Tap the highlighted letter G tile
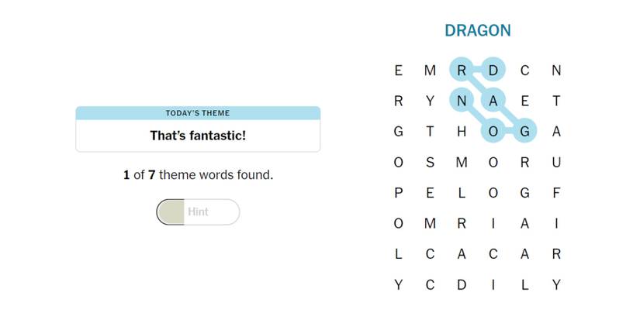The image size is (640, 320). [x=524, y=132]
